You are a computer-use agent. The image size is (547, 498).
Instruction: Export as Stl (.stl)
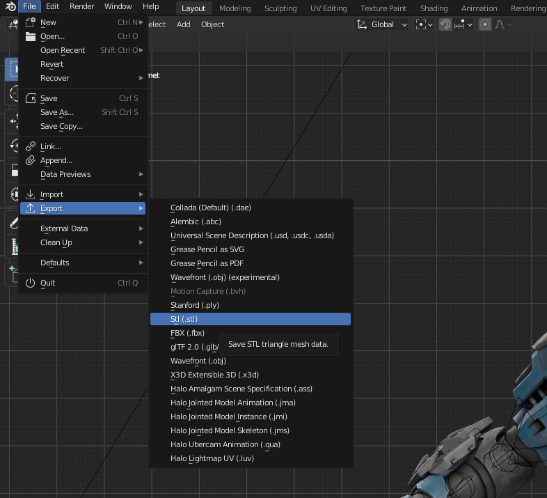(x=251, y=319)
